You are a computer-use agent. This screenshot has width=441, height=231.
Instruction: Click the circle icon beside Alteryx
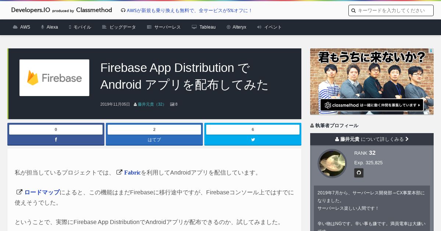(229, 27)
